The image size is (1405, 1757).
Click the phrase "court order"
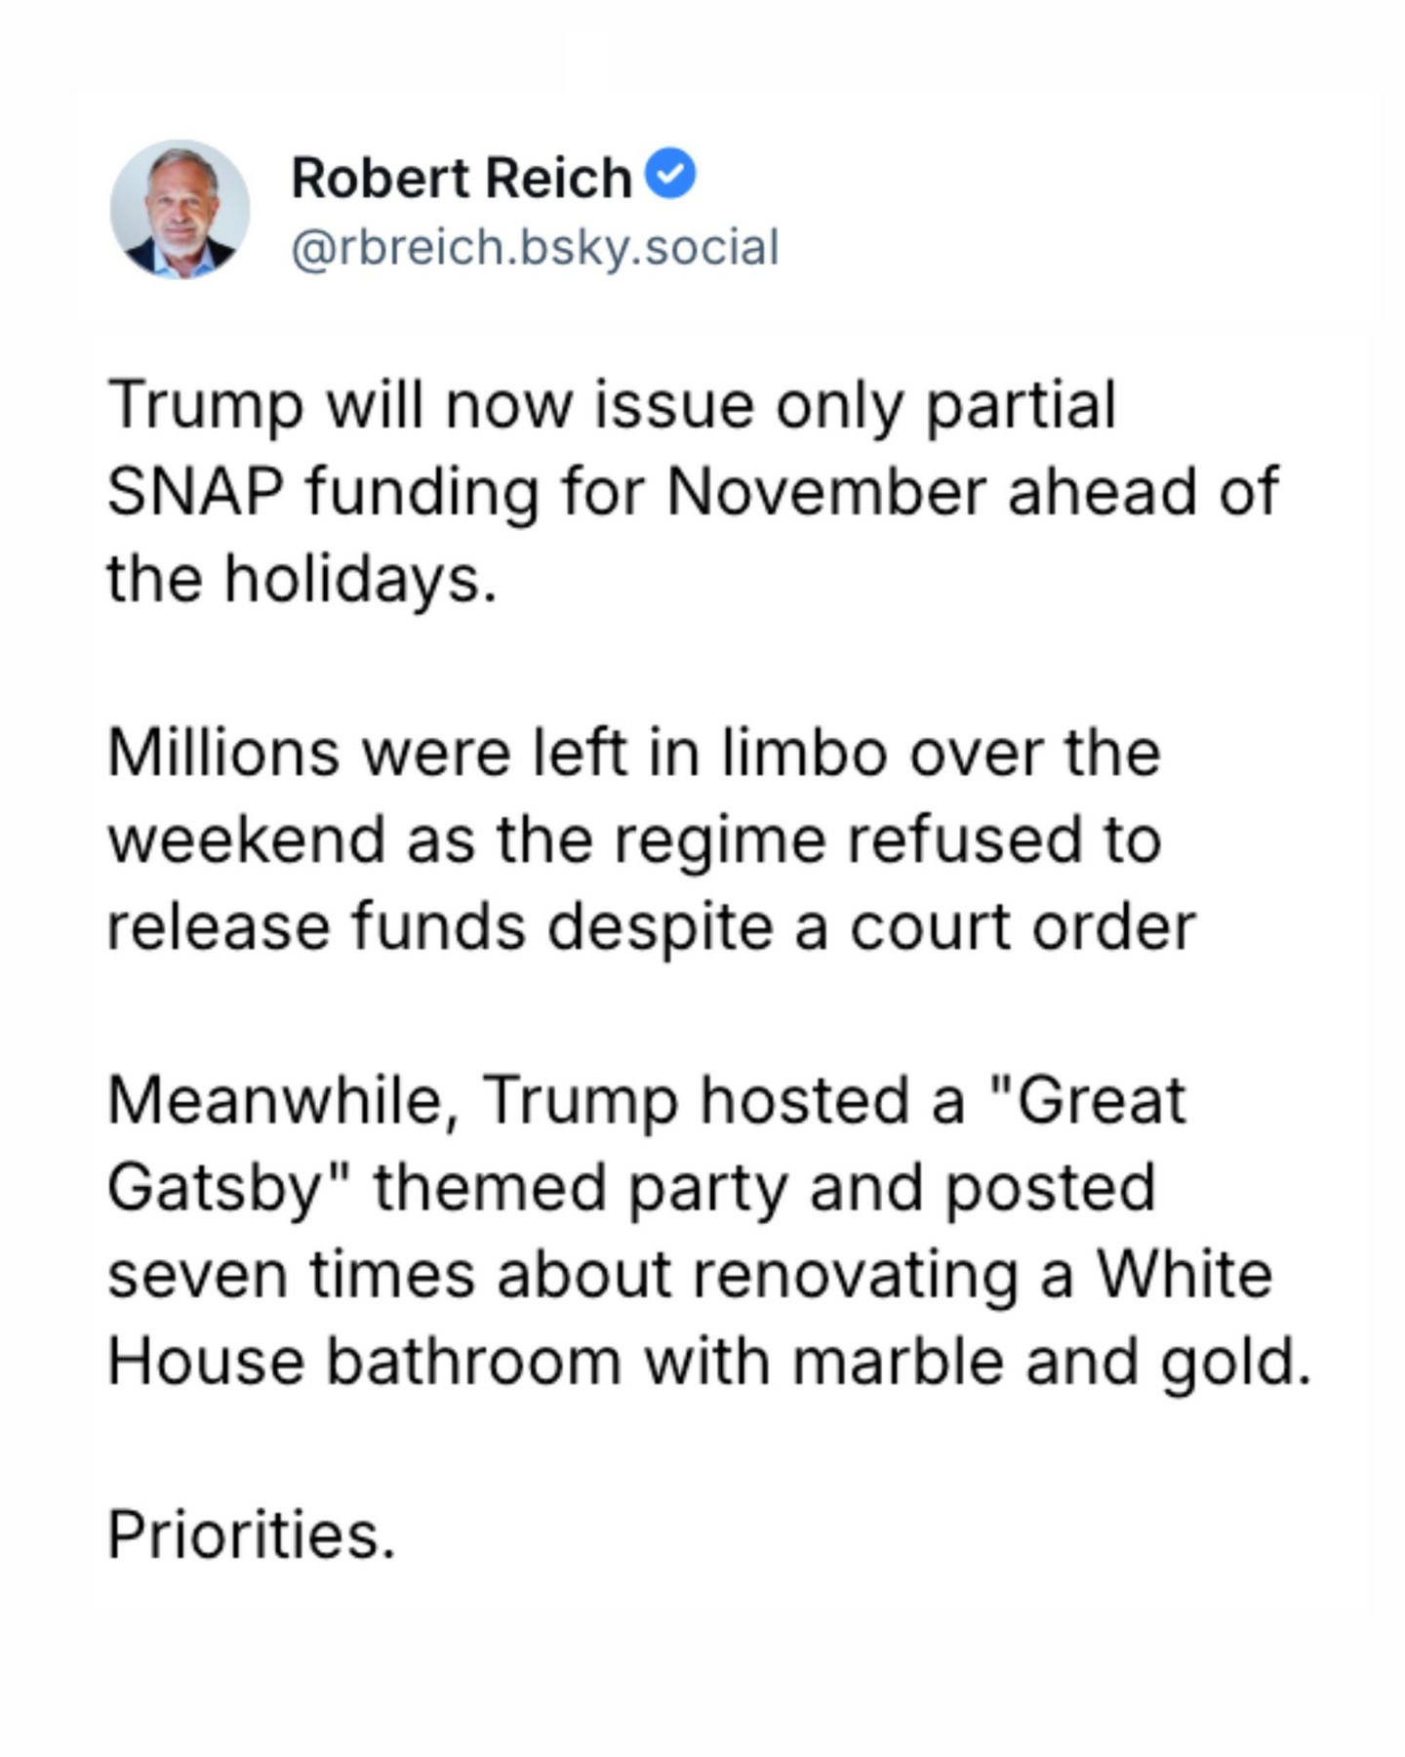click(1023, 926)
